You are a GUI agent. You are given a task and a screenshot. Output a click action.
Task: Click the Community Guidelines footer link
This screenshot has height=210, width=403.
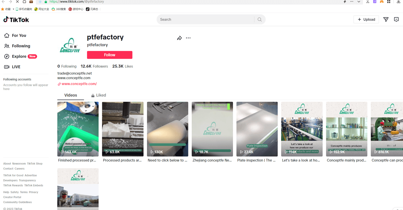(17, 202)
